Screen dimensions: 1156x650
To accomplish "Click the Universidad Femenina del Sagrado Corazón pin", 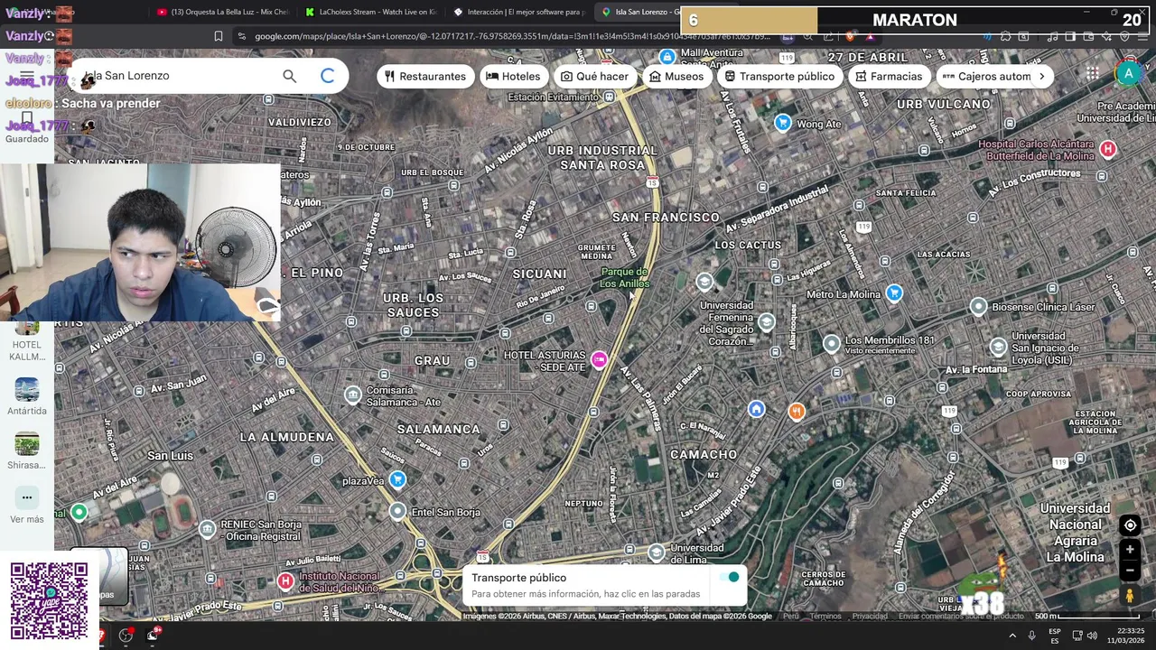I will pos(766,321).
